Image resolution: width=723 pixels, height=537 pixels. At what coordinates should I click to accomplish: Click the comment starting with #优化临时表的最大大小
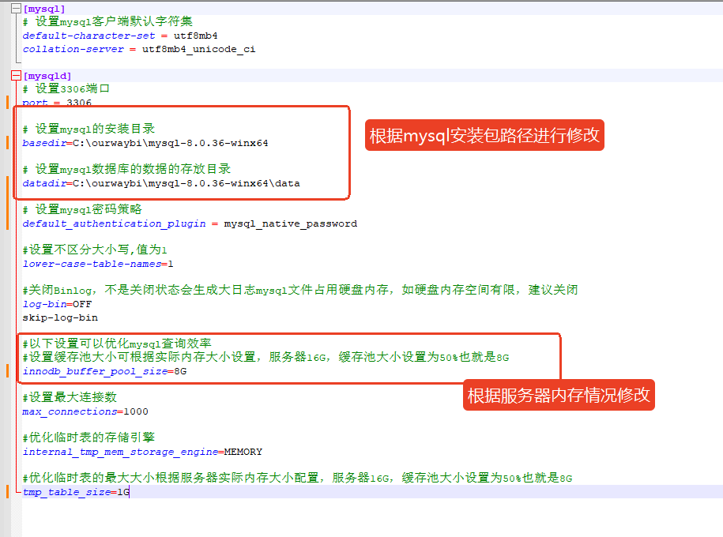click(297, 478)
